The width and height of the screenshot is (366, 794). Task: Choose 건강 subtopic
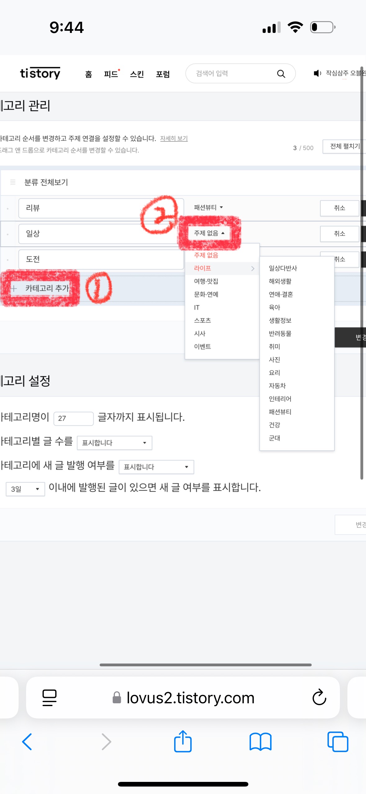[x=274, y=425]
